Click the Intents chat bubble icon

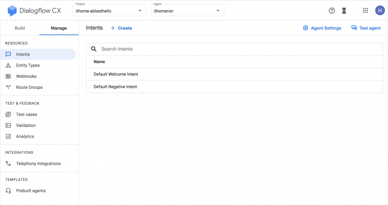coord(8,54)
